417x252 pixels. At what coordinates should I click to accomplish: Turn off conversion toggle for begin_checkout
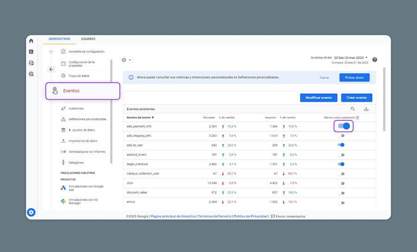click(x=341, y=164)
